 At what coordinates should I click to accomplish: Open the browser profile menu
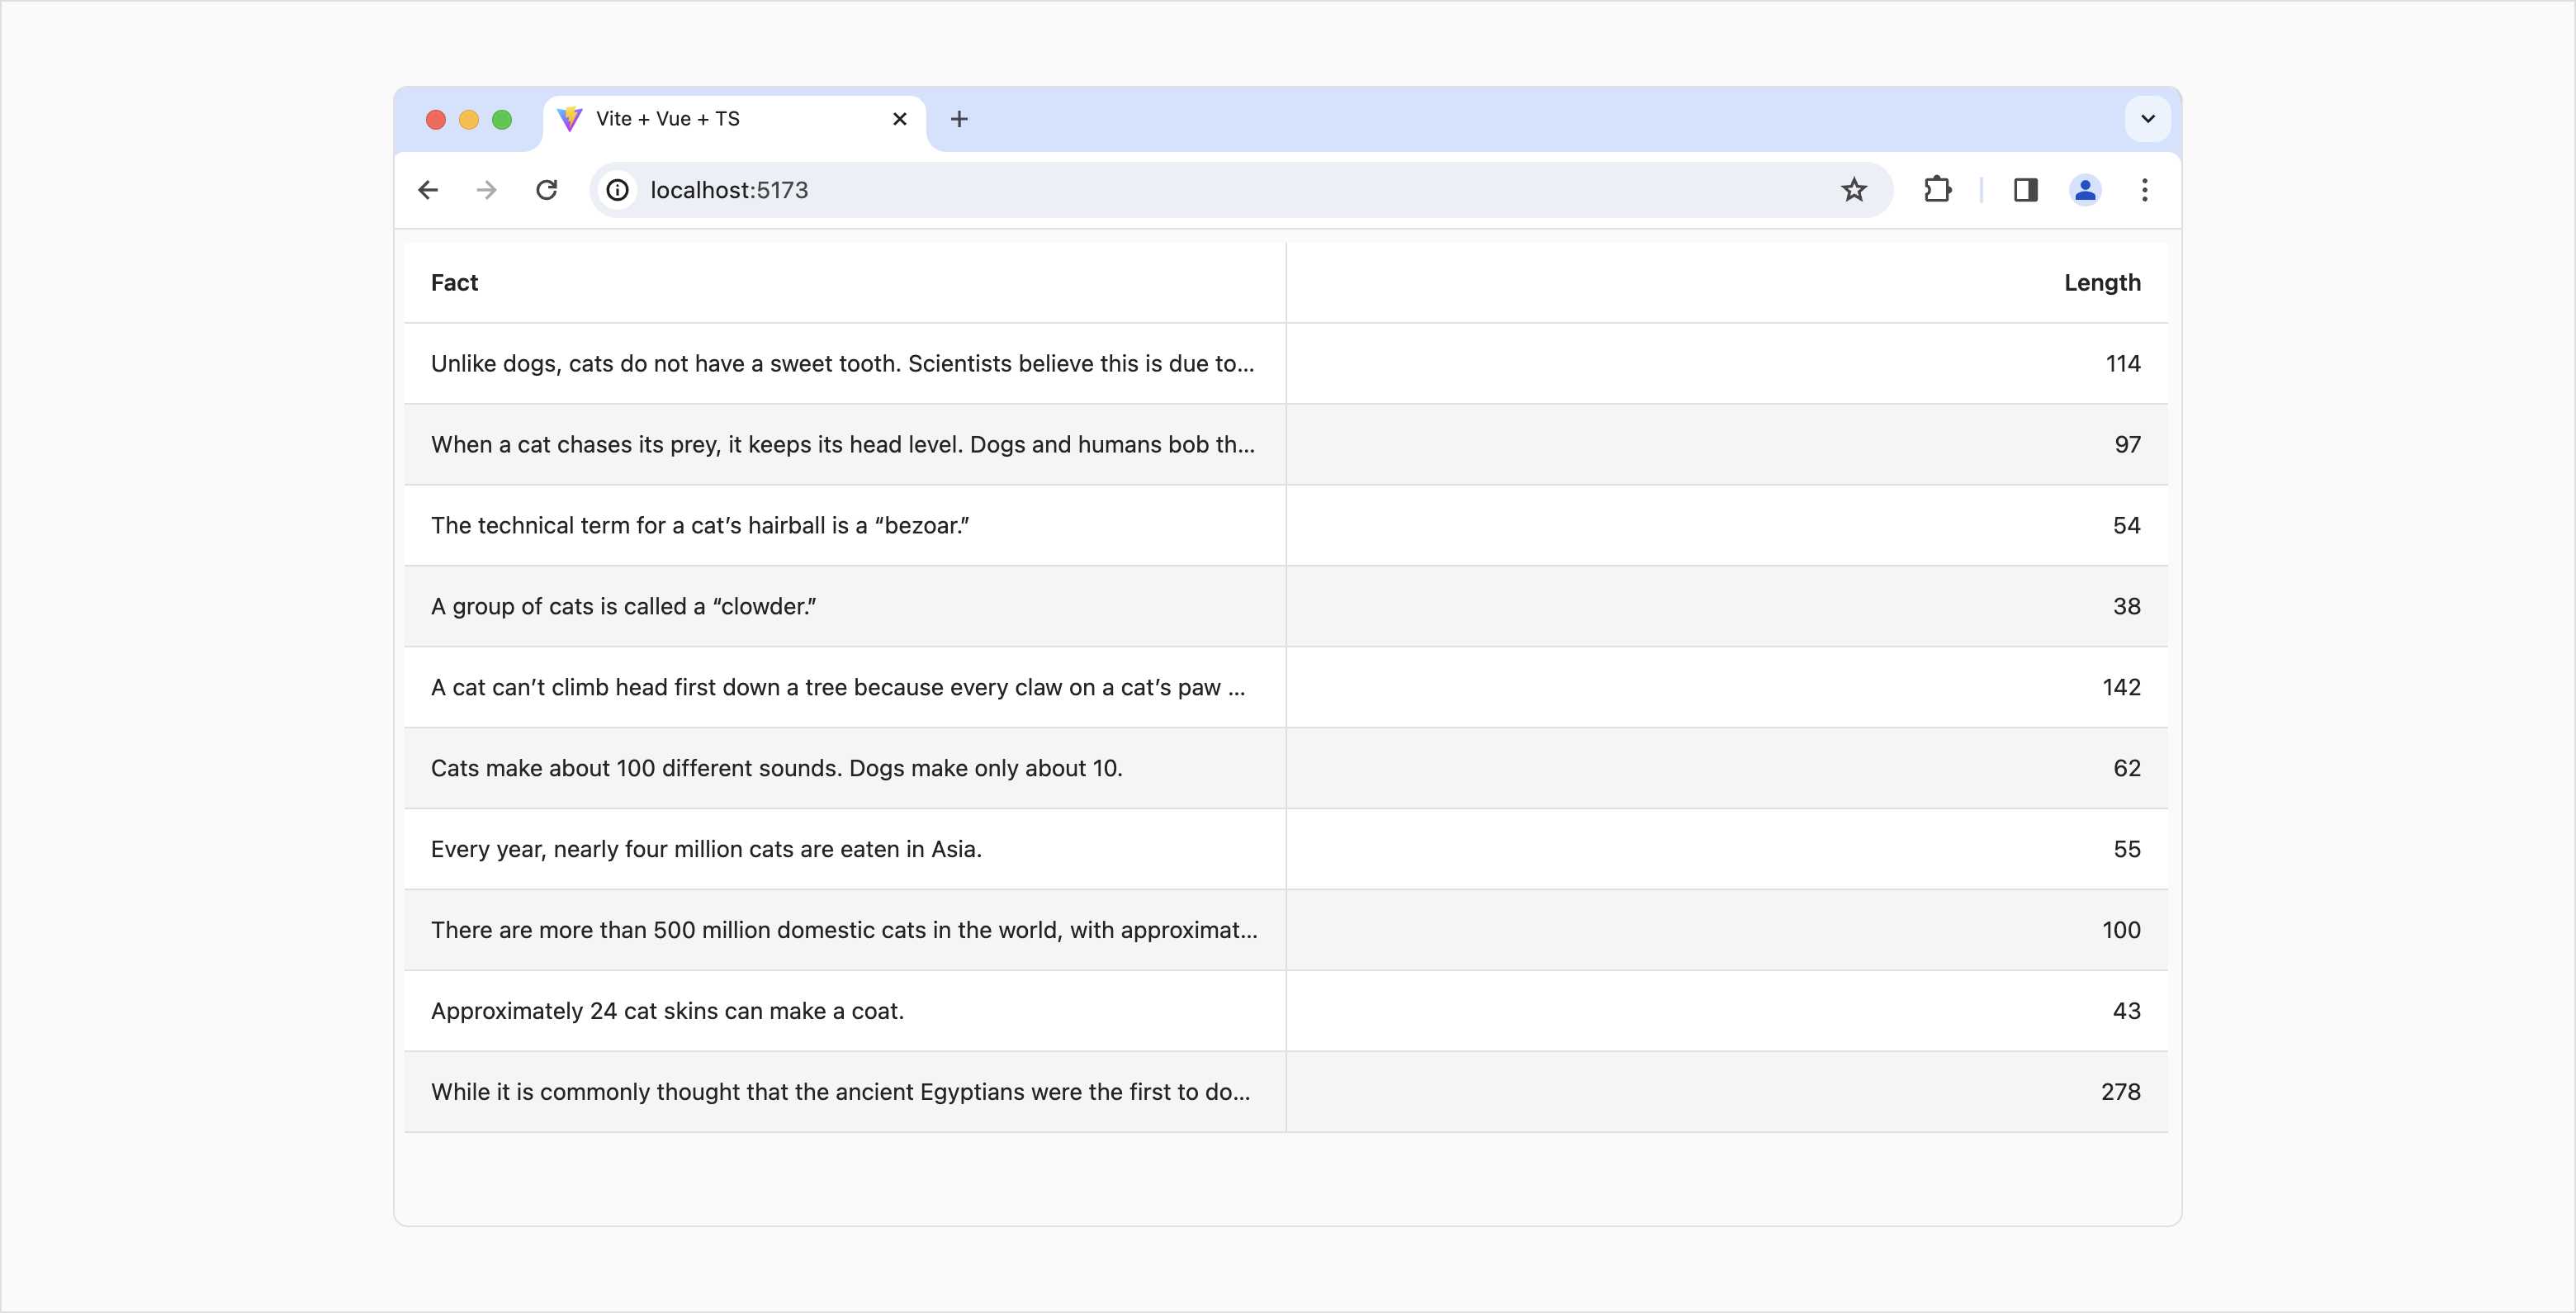2085,190
